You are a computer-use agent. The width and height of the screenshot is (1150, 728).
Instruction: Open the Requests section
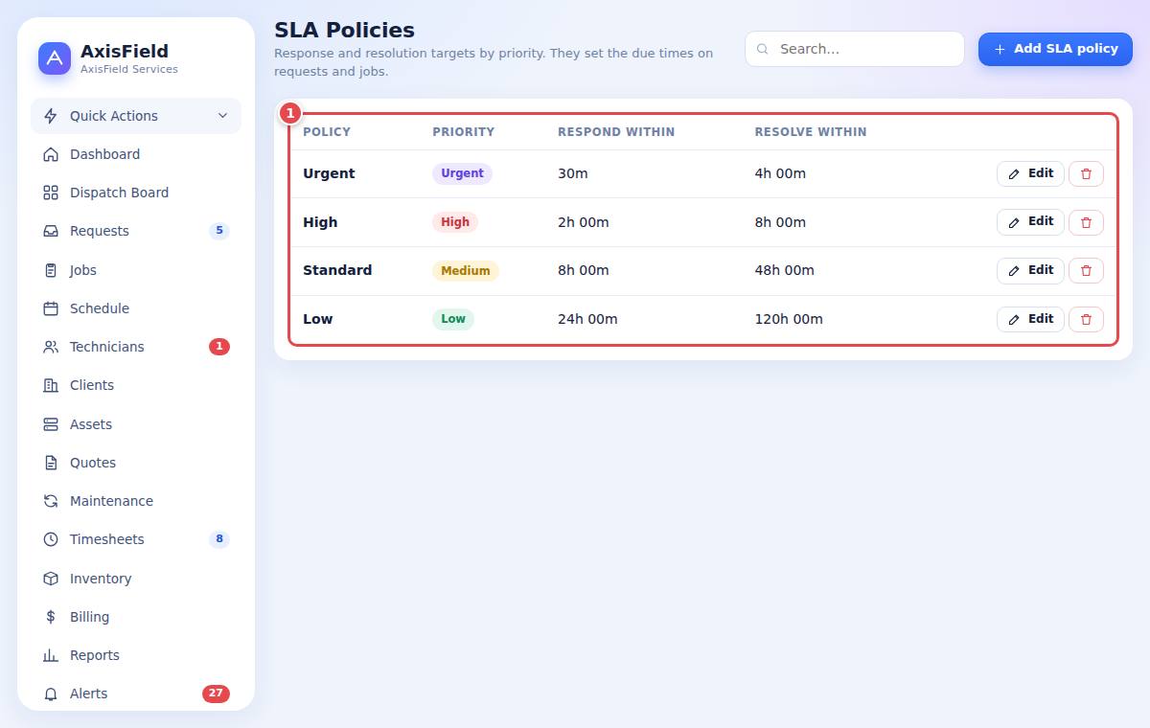click(x=136, y=231)
